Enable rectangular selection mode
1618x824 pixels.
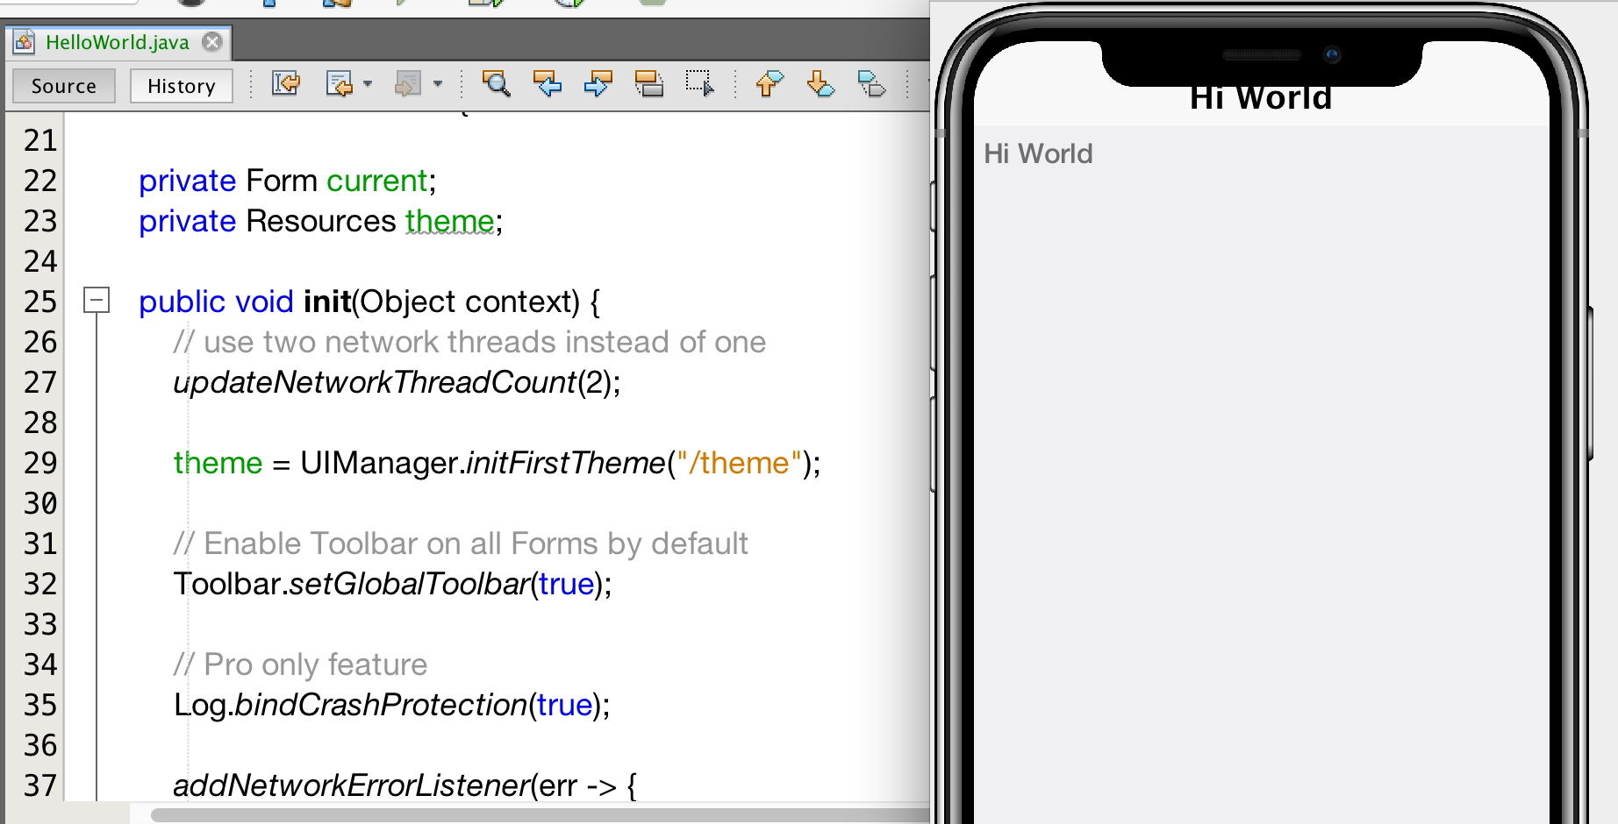tap(698, 85)
